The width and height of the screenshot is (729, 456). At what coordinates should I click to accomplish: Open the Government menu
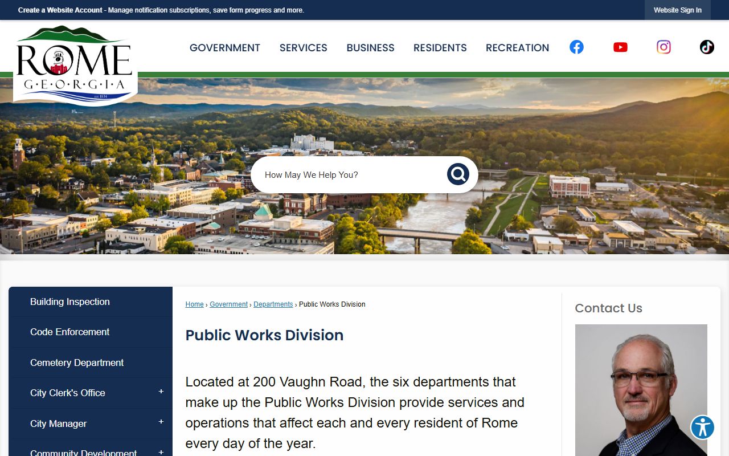[x=225, y=48]
